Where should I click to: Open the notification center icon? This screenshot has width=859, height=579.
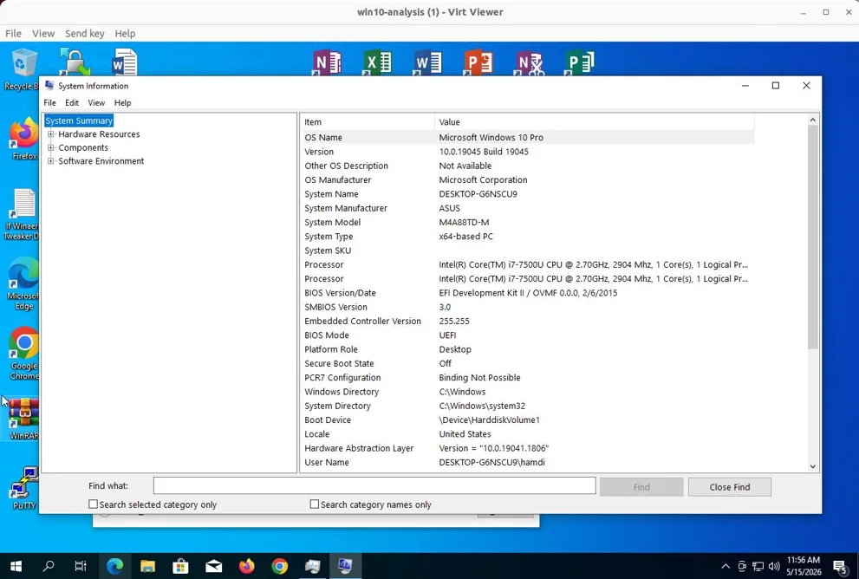[840, 566]
